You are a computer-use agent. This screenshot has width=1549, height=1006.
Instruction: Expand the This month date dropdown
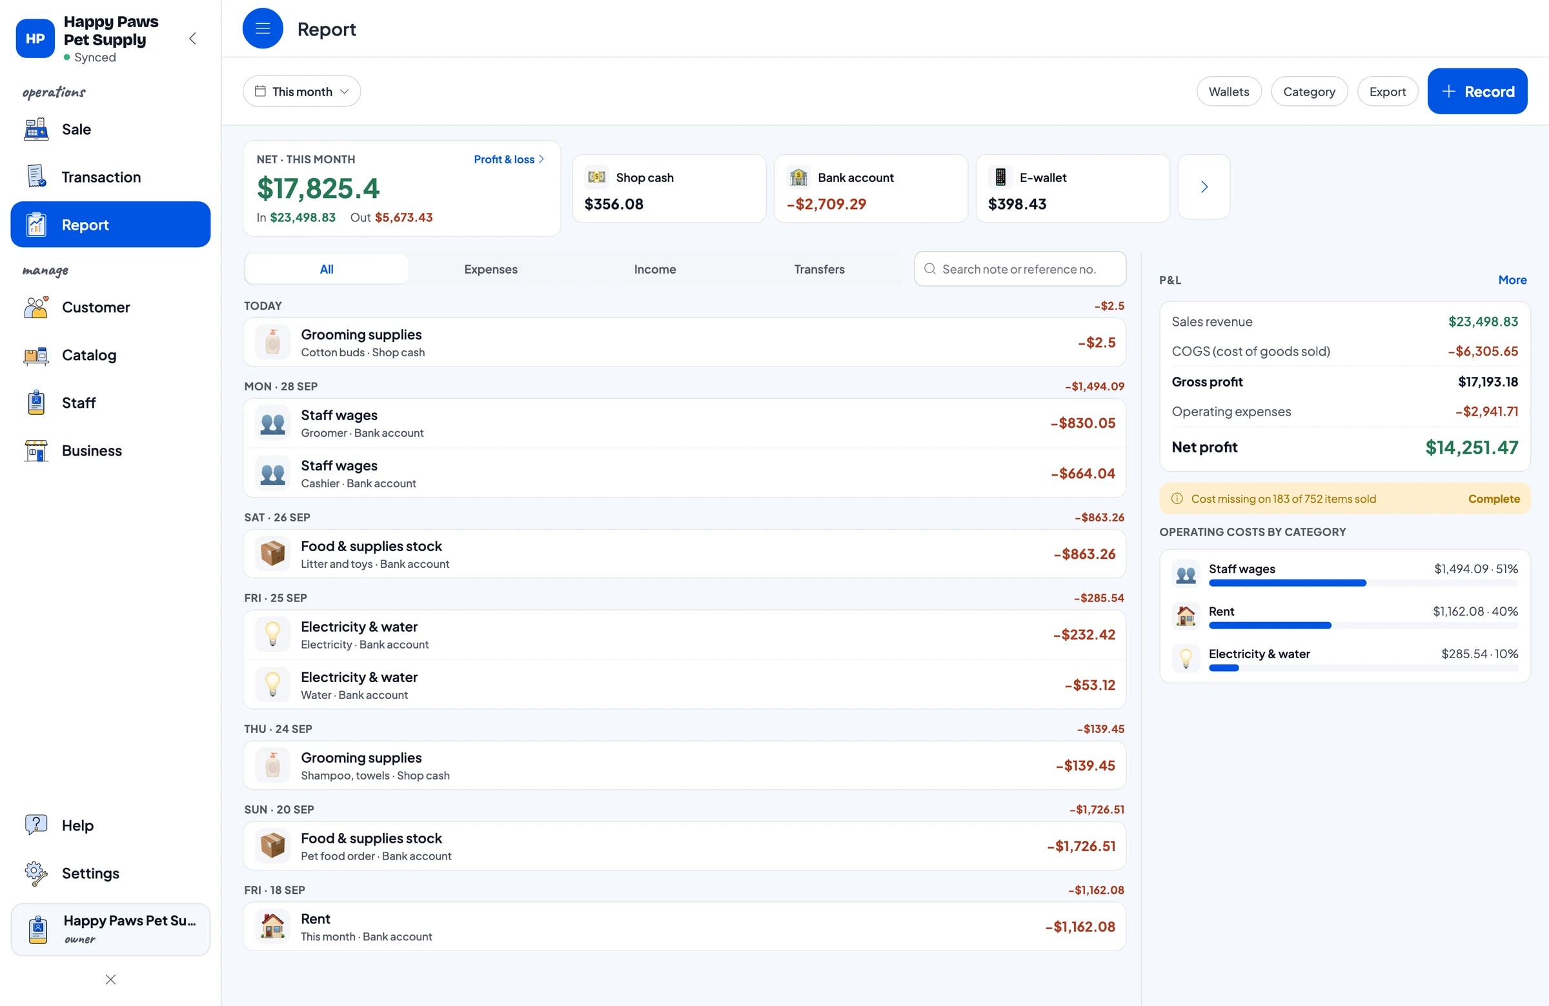[x=301, y=92]
